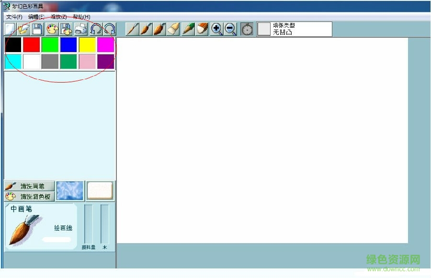Click the zoom in magnifier
Viewport: 431px width, 278px height.
216,29
